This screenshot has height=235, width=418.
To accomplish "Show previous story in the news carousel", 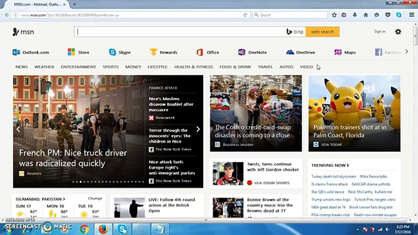I will (18, 129).
